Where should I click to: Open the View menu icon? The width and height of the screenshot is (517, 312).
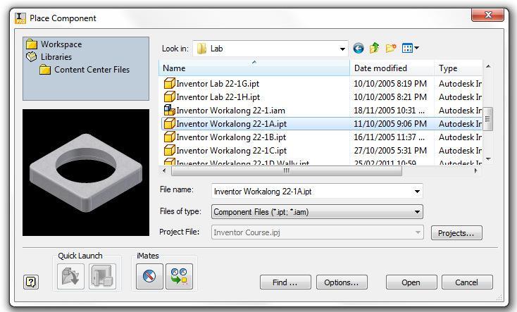pos(411,49)
